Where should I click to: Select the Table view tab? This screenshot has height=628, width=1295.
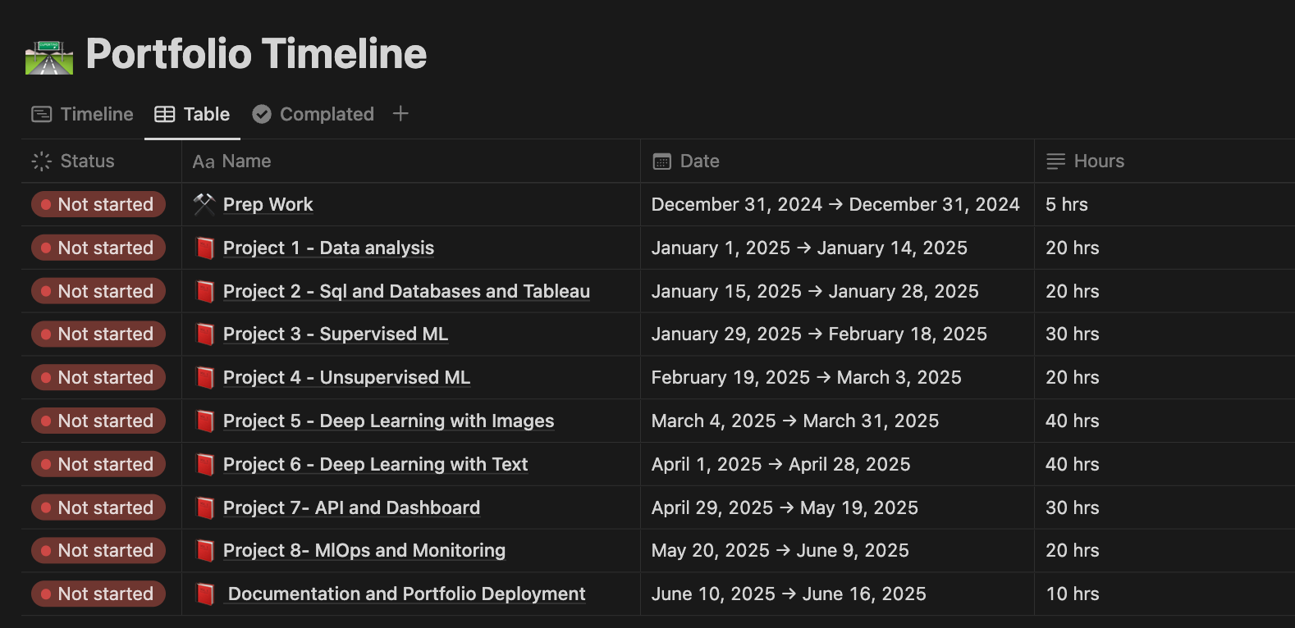click(193, 114)
